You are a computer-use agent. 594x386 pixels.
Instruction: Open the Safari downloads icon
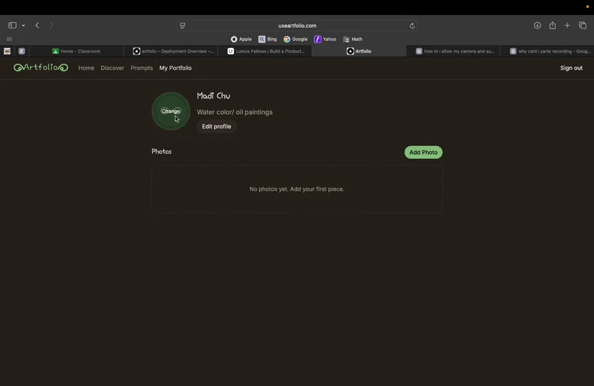pos(537,25)
